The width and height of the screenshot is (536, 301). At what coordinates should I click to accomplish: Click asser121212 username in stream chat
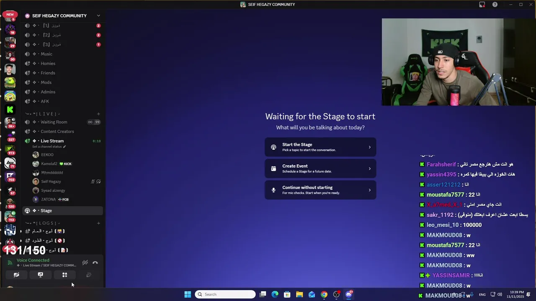[443, 184]
